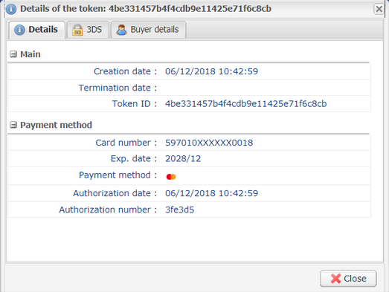The image size is (389, 292).
Task: Click the info icon in dialog title
Action: pyautogui.click(x=11, y=9)
